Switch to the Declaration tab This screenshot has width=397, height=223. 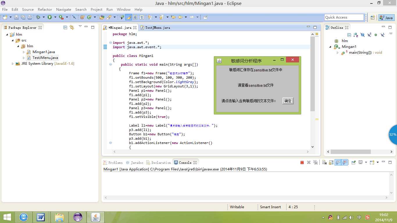coord(159,163)
